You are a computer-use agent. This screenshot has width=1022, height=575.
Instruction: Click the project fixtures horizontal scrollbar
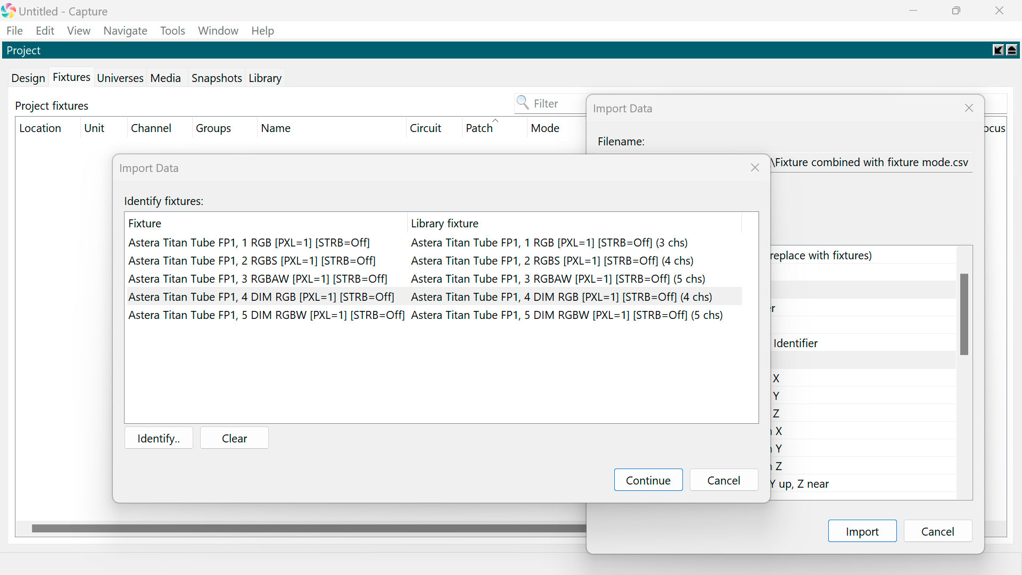(x=309, y=528)
